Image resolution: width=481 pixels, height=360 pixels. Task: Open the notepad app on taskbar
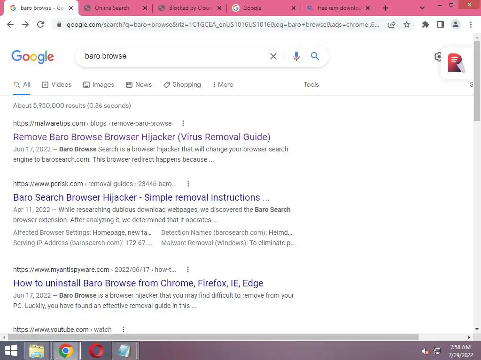click(x=124, y=351)
